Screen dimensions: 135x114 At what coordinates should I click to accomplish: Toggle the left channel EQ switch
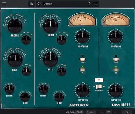click(82, 70)
